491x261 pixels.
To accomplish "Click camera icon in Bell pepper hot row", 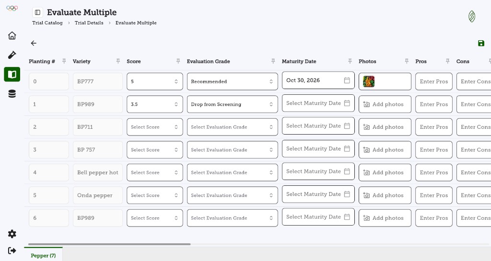I will pos(366,172).
